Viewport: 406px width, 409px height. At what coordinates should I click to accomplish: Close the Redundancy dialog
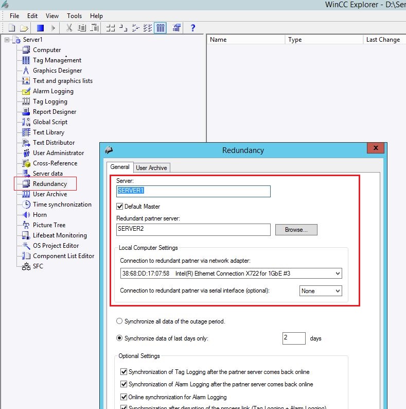pos(376,148)
